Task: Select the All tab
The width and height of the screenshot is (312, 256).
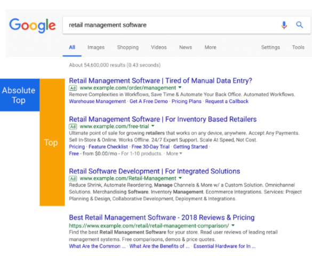Action: tap(72, 47)
